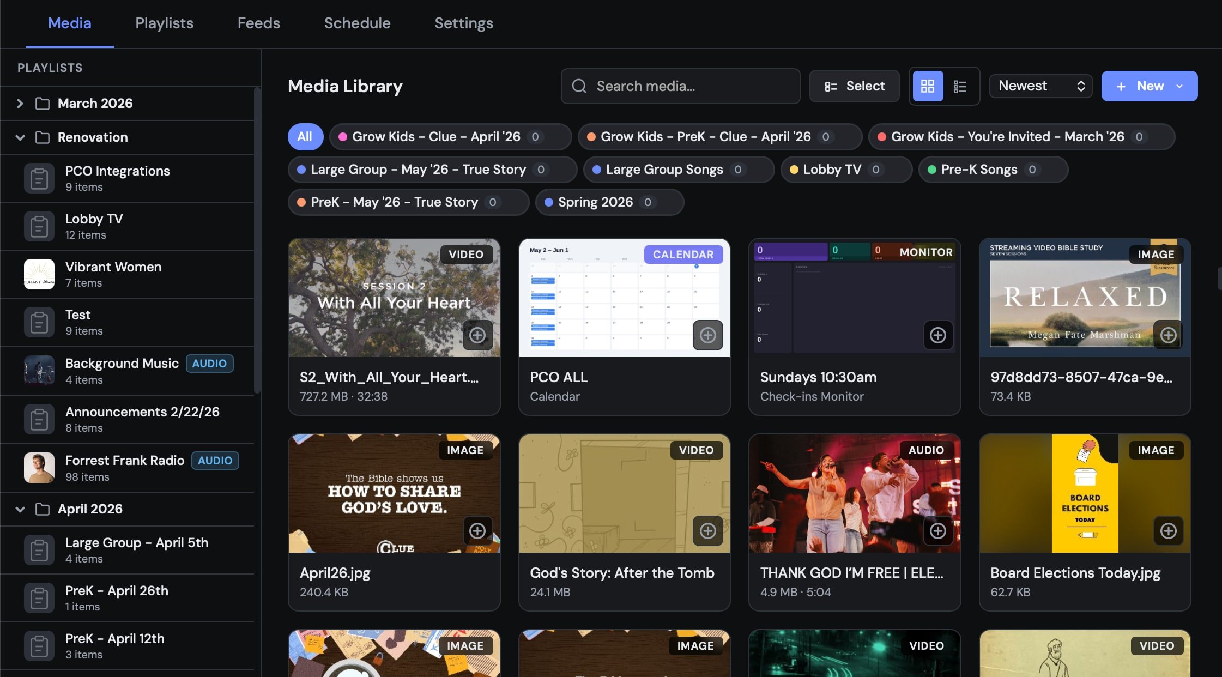The width and height of the screenshot is (1222, 677).
Task: Filter by Grow Kids - You're Invited - March '26
Action: coord(1021,137)
